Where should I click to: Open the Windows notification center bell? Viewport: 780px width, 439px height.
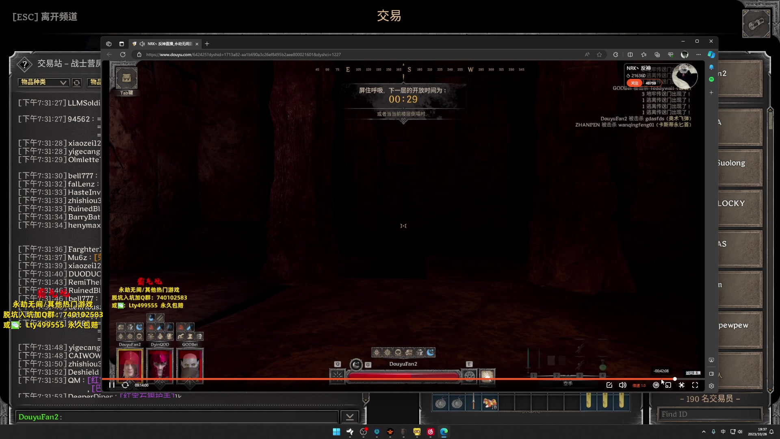pos(771,432)
